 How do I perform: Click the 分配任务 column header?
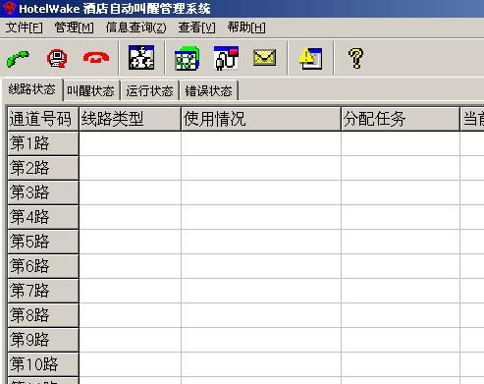click(401, 119)
